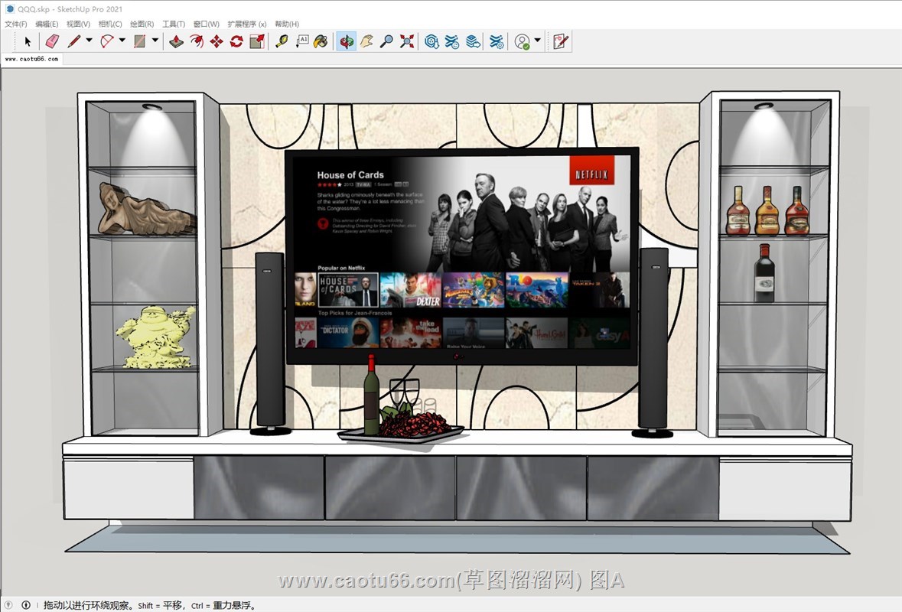Open the 相机(C) menu
The image size is (902, 612).
click(x=110, y=24)
